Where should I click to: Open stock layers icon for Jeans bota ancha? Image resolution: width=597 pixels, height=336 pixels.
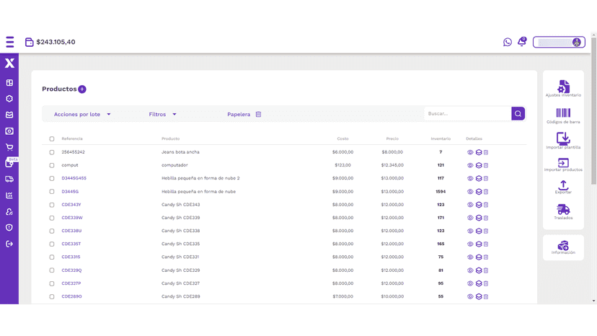tap(479, 152)
